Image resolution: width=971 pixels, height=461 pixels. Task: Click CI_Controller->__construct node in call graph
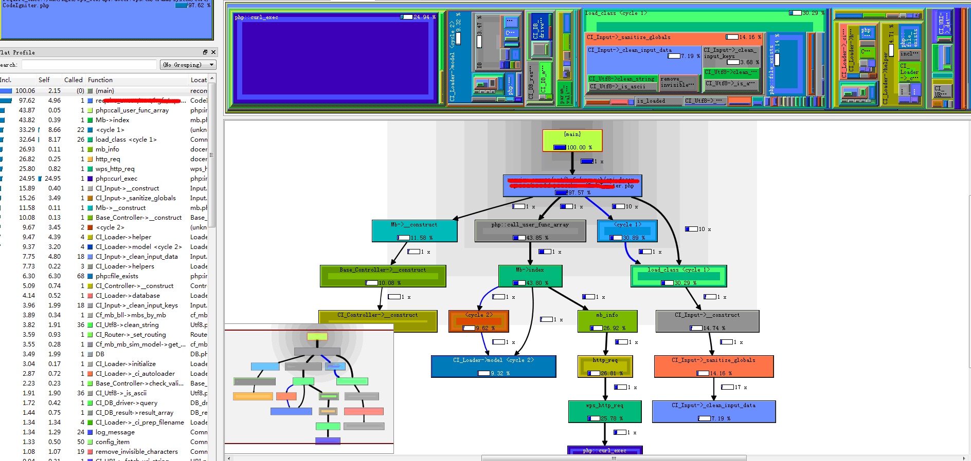click(x=378, y=321)
